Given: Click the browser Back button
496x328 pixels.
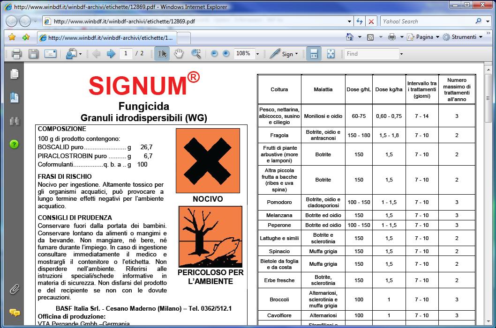Looking at the screenshot, I should [x=12, y=22].
